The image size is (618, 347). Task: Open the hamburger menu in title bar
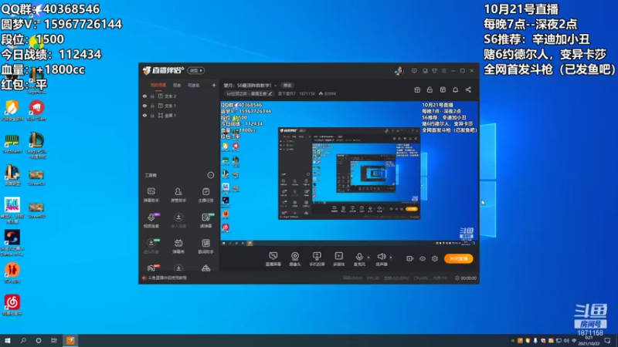[443, 71]
